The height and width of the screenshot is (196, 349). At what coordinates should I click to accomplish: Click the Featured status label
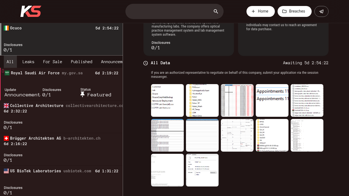[x=99, y=95]
